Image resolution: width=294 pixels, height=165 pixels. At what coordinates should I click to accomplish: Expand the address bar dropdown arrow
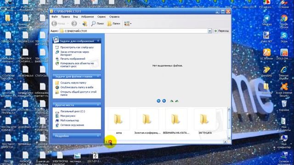pos(209,31)
